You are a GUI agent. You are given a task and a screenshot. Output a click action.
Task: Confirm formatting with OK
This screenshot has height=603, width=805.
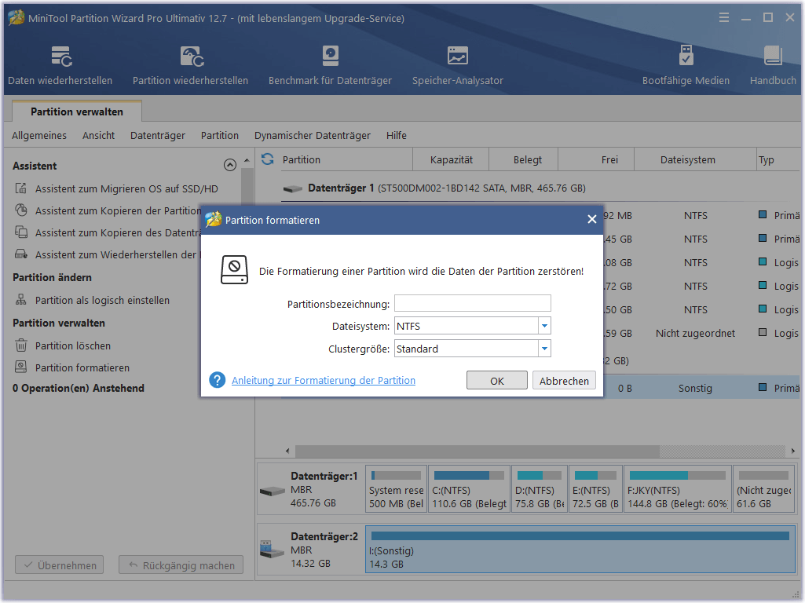point(496,380)
